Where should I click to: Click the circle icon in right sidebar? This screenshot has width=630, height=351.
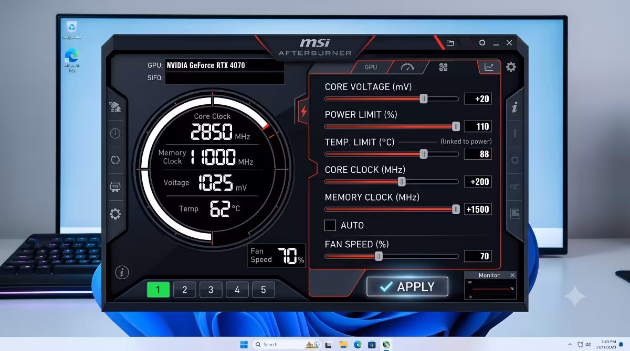[x=514, y=160]
